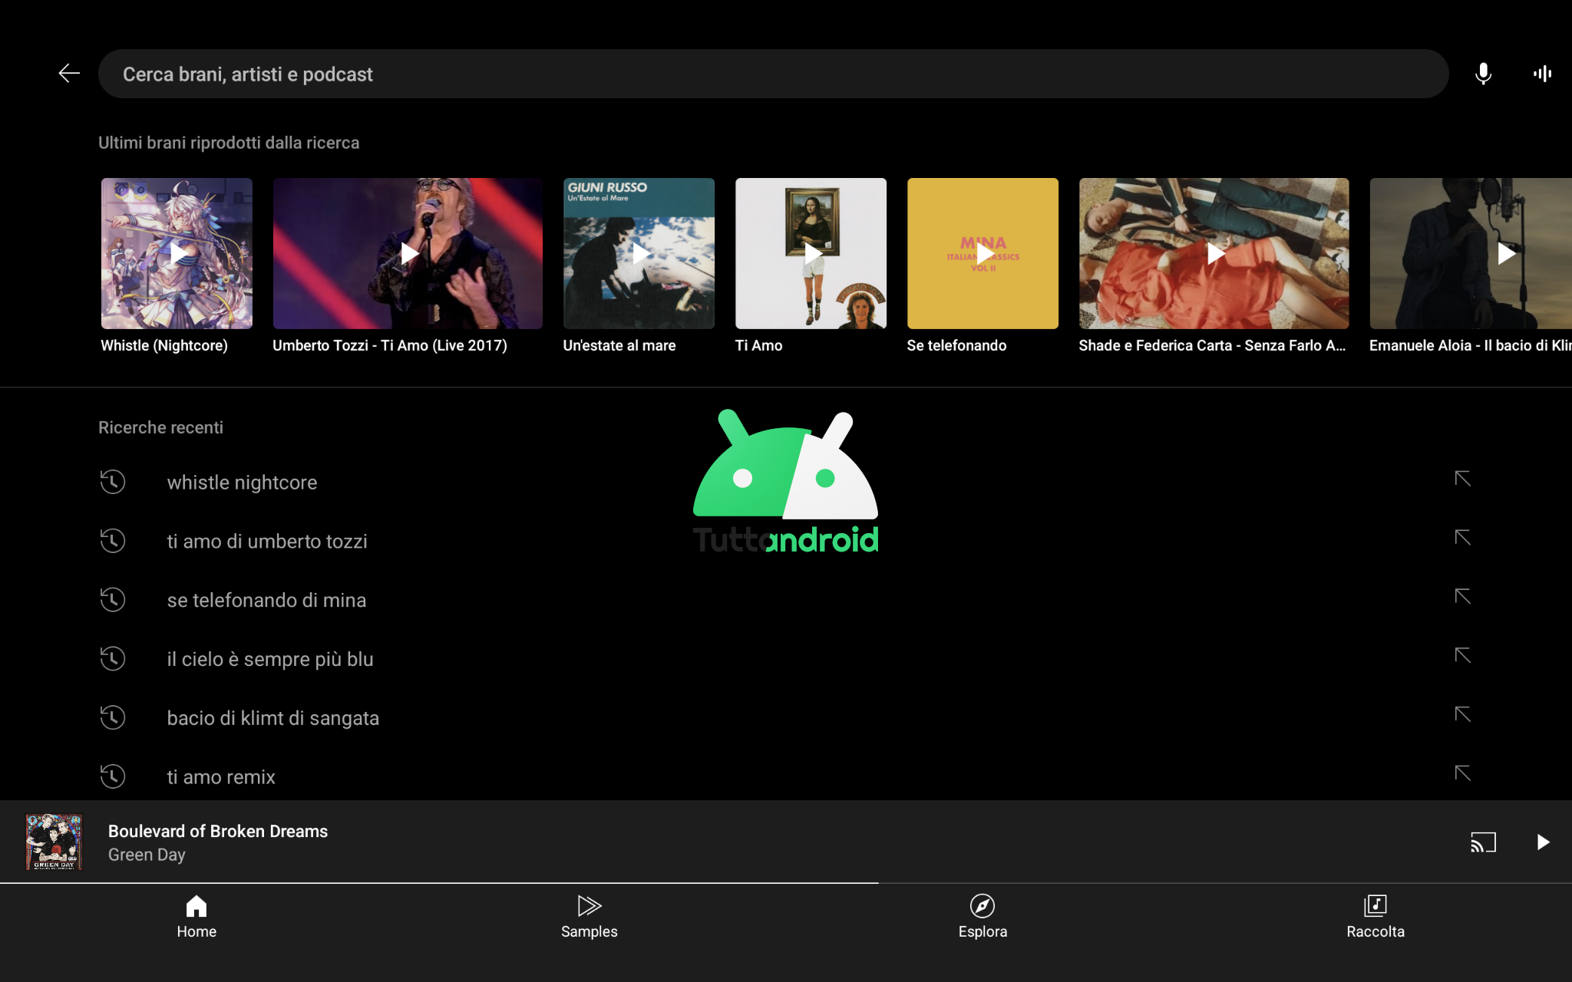1572x982 pixels.
Task: Play Umberto Tozzi - Ti Amo (Live 2017) thumbnail
Action: (x=408, y=253)
